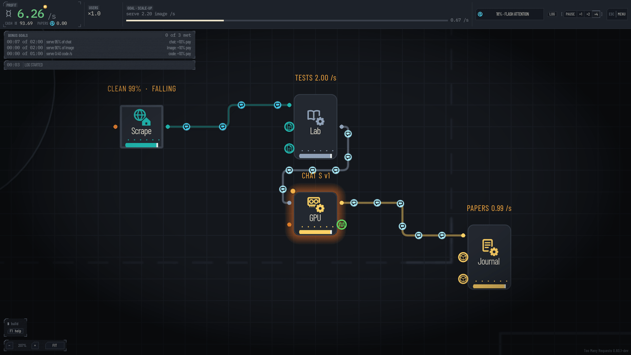
Task: Zoom out with the minus button
Action: click(x=10, y=346)
